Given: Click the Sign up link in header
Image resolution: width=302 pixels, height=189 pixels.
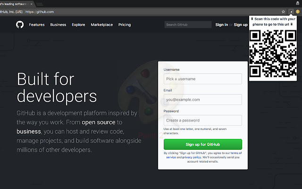Looking at the screenshot, I should 241,25.
